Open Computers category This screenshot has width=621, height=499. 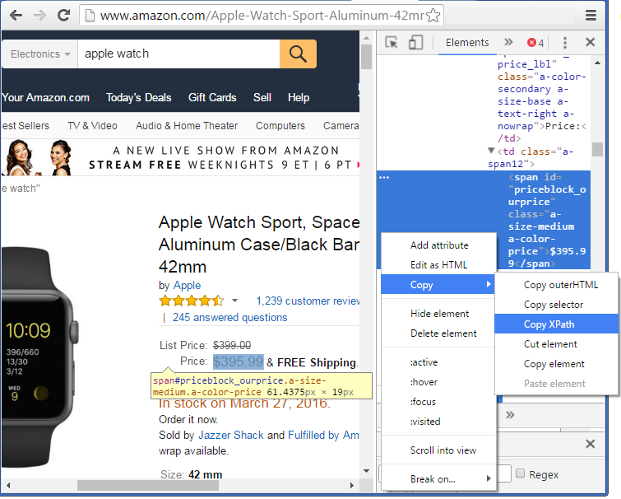click(x=280, y=126)
